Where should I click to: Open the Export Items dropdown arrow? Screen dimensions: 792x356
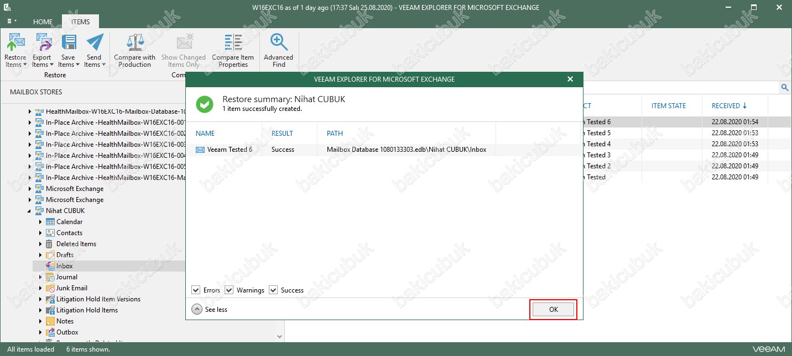(52, 65)
